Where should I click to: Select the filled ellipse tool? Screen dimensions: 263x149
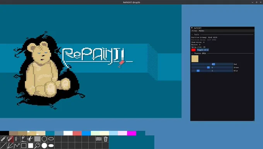[51, 146]
